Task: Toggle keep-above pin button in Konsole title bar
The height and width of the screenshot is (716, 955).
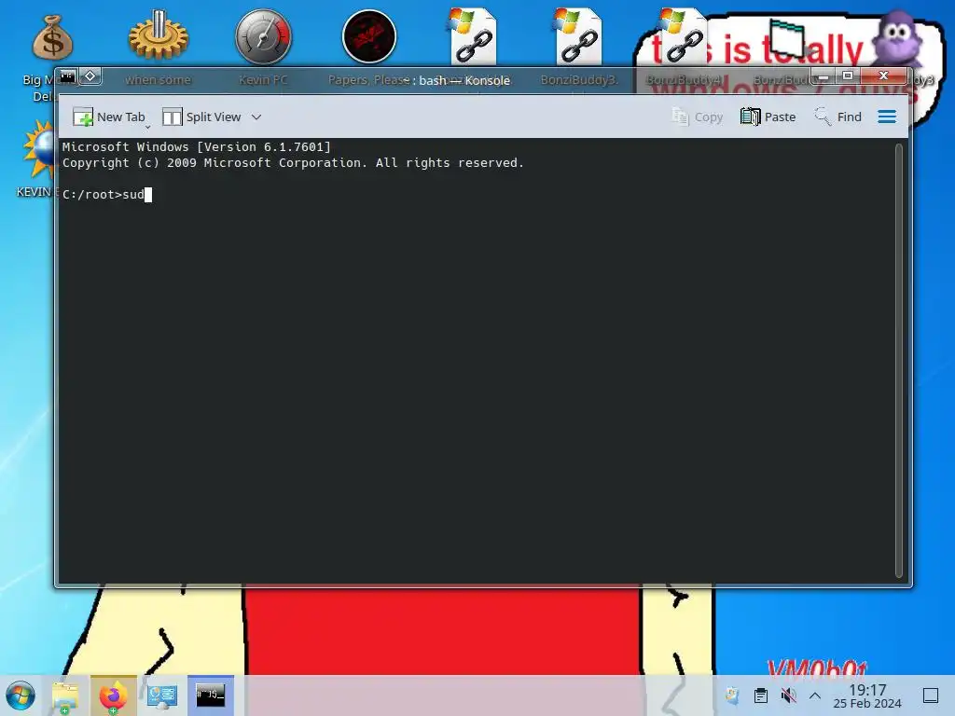Action: [x=90, y=76]
